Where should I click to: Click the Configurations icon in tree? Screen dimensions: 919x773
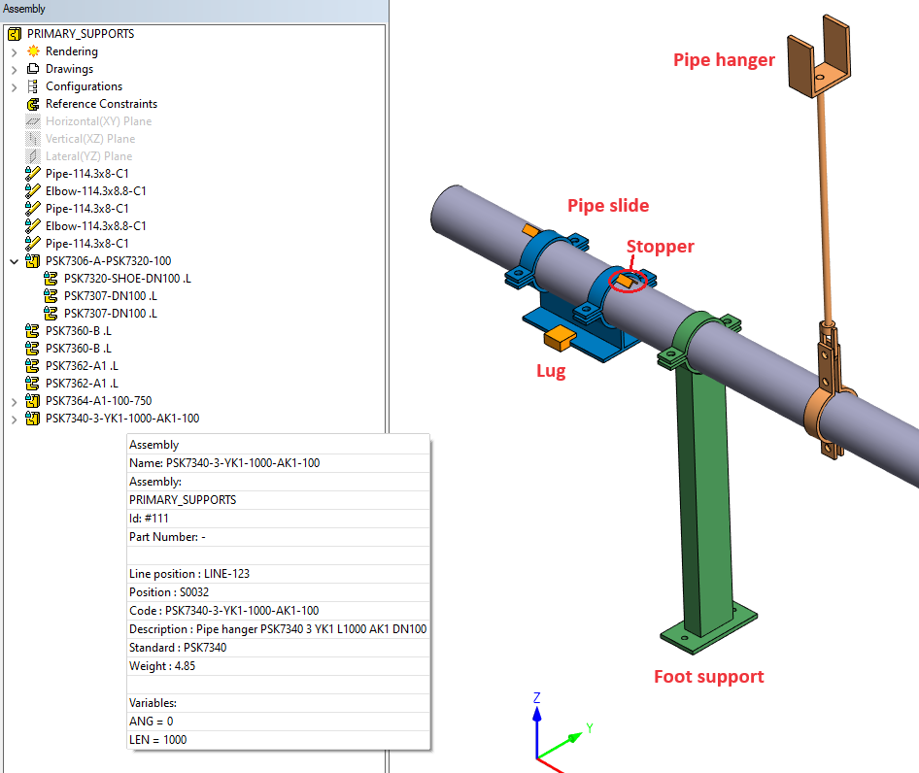click(33, 86)
